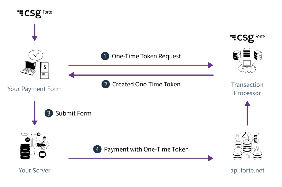Click the CSG Forte logo above the servers
Screen dimensions: 282x187
click(x=247, y=38)
